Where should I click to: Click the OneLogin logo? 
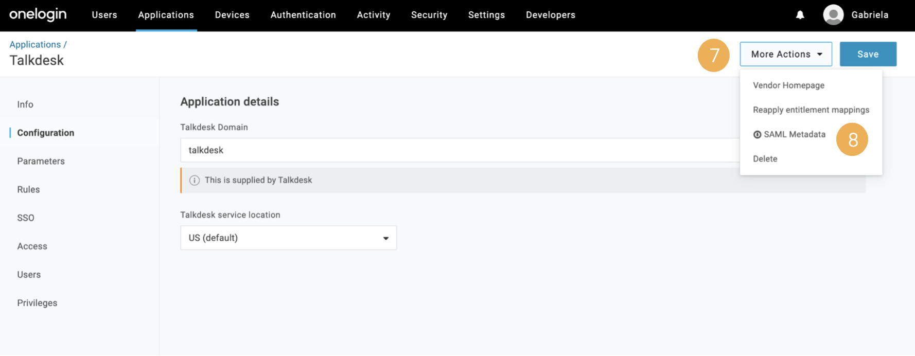point(38,14)
